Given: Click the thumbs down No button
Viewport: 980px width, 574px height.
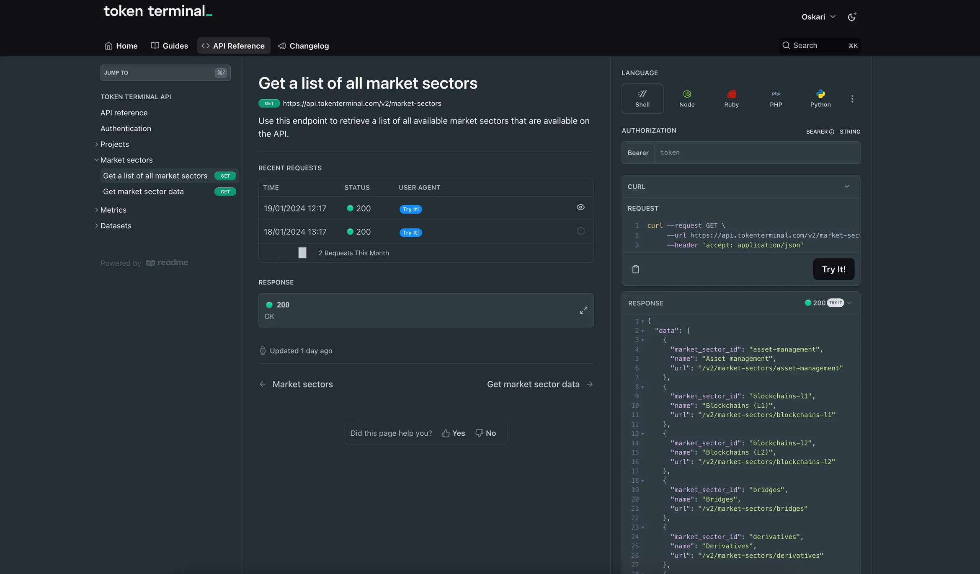Looking at the screenshot, I should [486, 433].
